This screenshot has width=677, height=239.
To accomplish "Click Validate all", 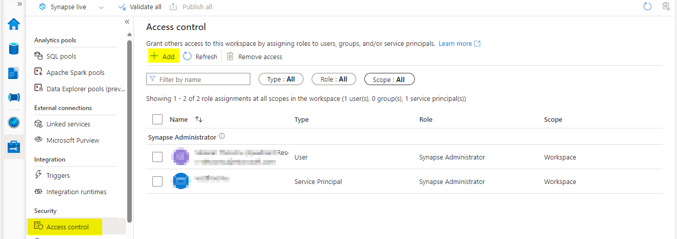I will [139, 7].
